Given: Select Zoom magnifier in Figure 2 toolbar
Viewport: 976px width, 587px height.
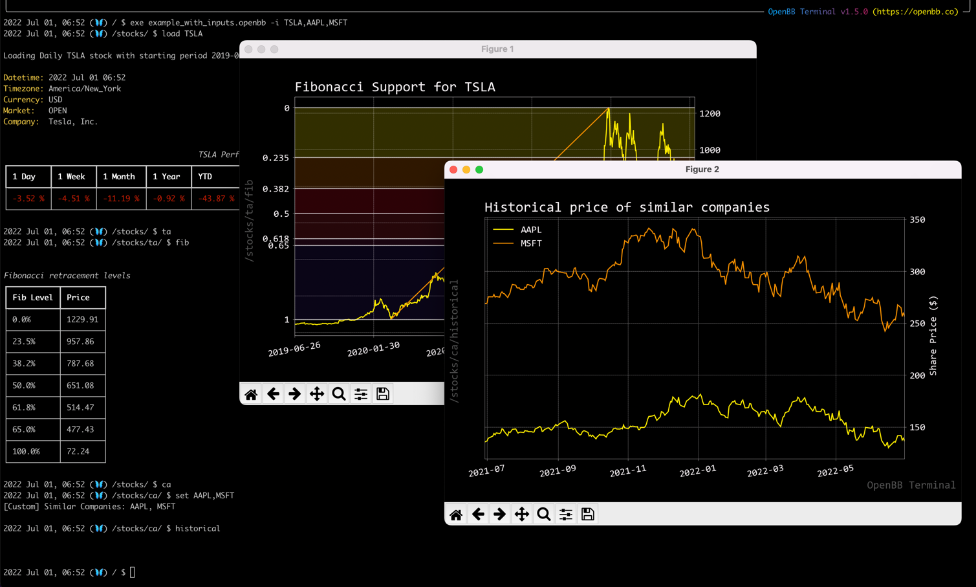Looking at the screenshot, I should (544, 515).
